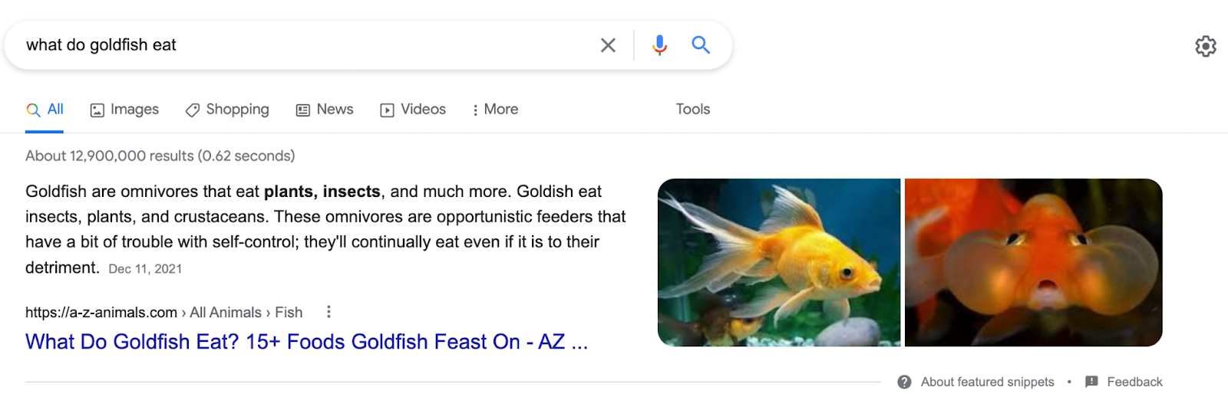Open "What Do Goldfish Eat?" result link

(x=306, y=342)
